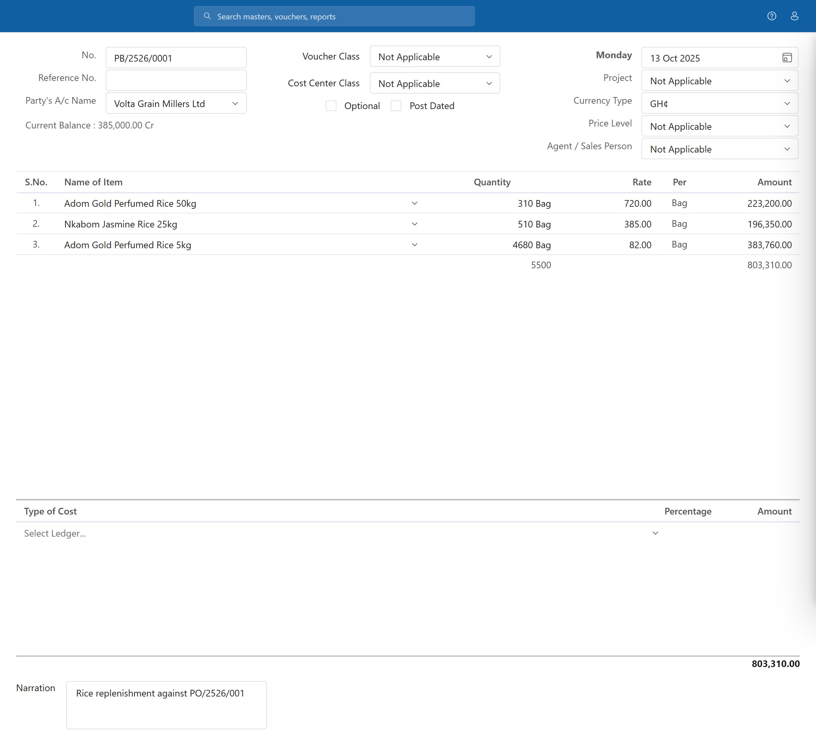
Task: Click the bold grand total 803,310.00
Action: [776, 663]
